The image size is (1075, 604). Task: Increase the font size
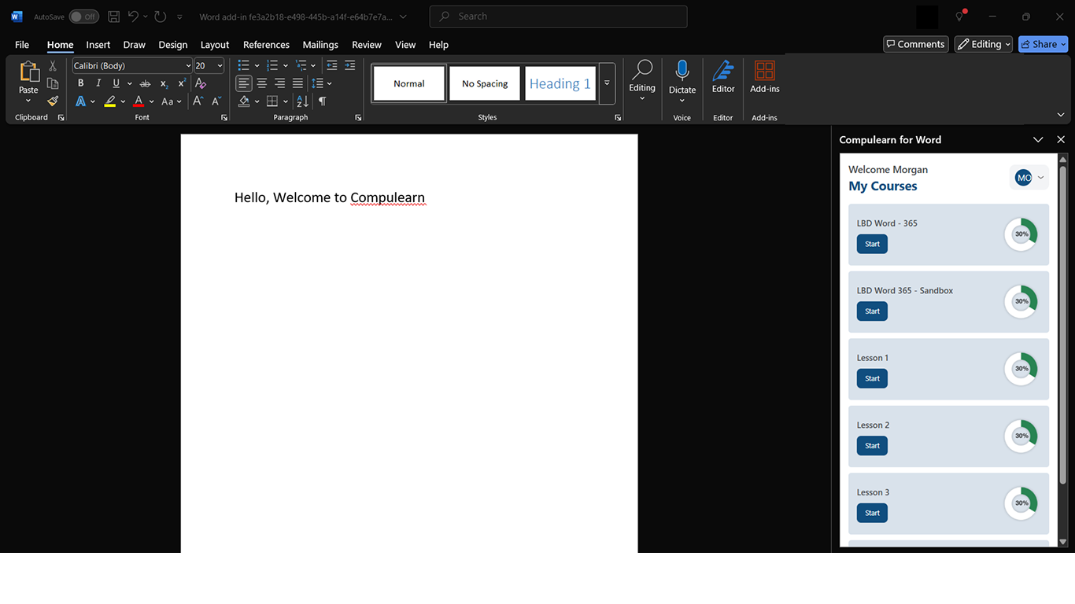(198, 101)
